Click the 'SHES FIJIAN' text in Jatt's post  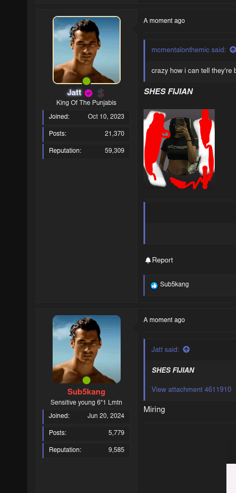pos(168,92)
